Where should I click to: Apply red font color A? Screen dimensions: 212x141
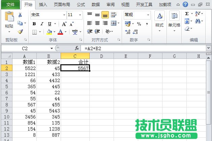pyautogui.click(x=60, y=32)
